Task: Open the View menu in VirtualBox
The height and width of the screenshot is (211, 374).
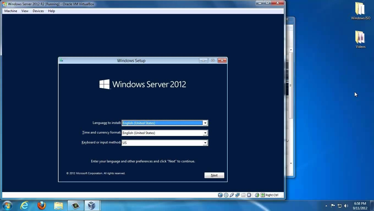Action: [25, 11]
